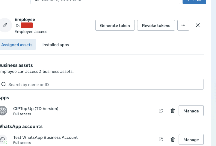Click Full access under CIPTop Up
The height and width of the screenshot is (146, 216).
22,114
